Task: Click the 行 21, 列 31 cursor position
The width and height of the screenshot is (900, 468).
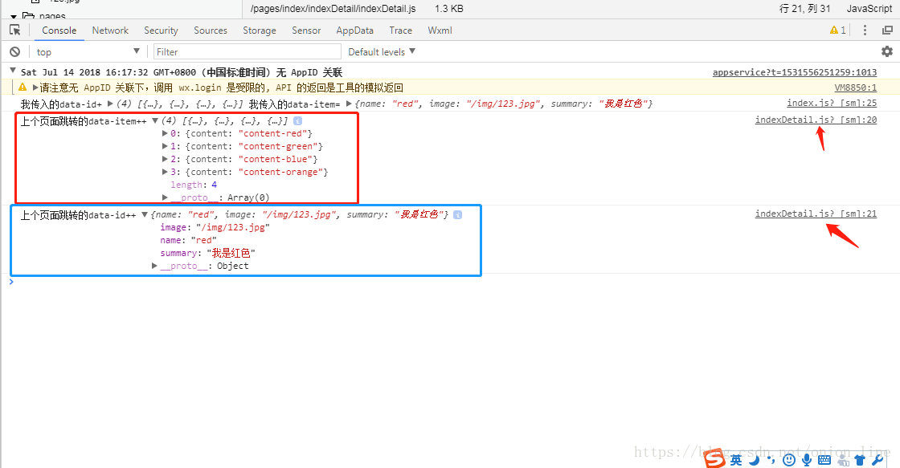Action: tap(804, 9)
